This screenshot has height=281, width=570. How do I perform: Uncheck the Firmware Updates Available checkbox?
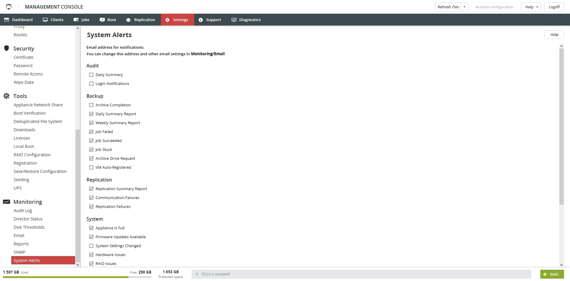tap(91, 237)
